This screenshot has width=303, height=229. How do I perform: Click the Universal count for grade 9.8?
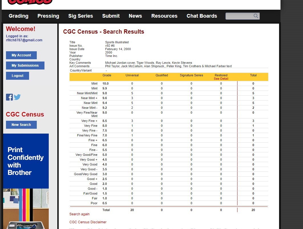pos(132,93)
